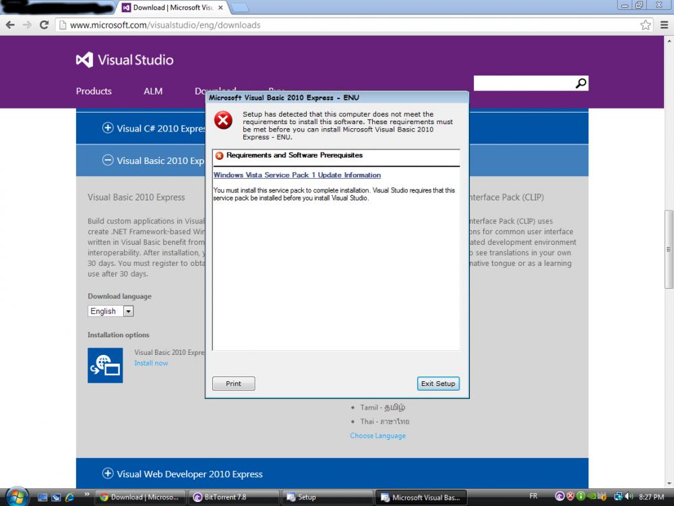
Task: Open a new tab with the new-tab button
Action: pyautogui.click(x=240, y=7)
